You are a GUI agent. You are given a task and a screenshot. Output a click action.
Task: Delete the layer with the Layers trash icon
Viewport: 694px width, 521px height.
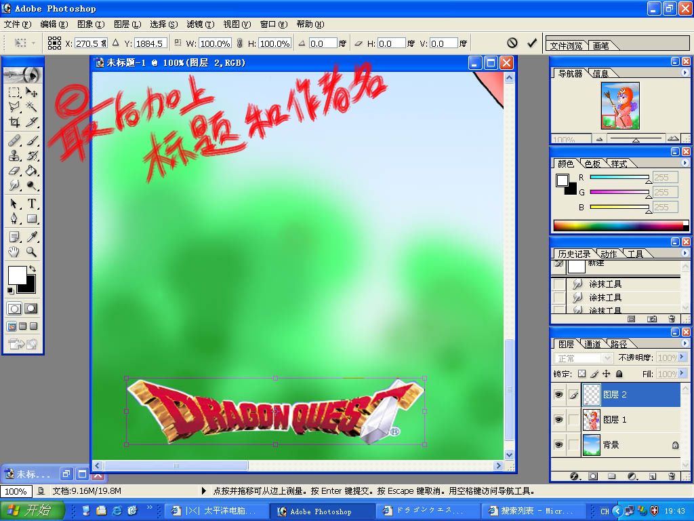(x=672, y=476)
